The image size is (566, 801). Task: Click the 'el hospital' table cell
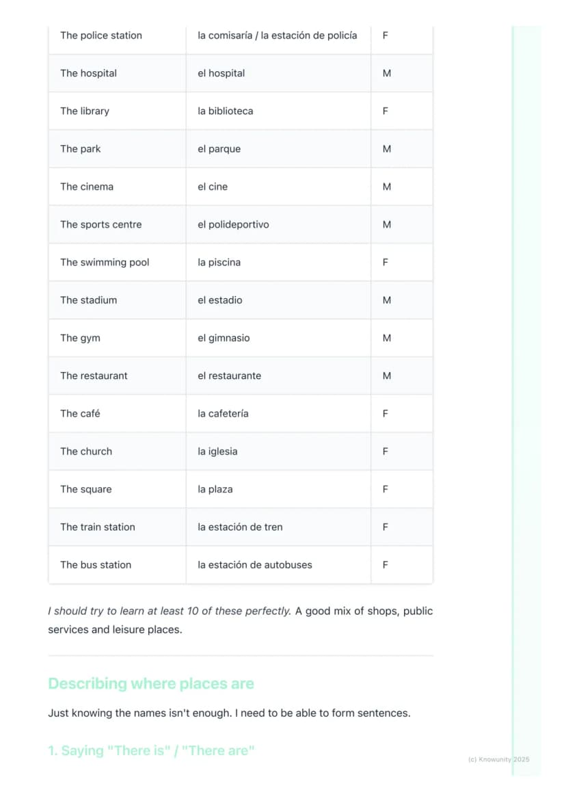(278, 74)
